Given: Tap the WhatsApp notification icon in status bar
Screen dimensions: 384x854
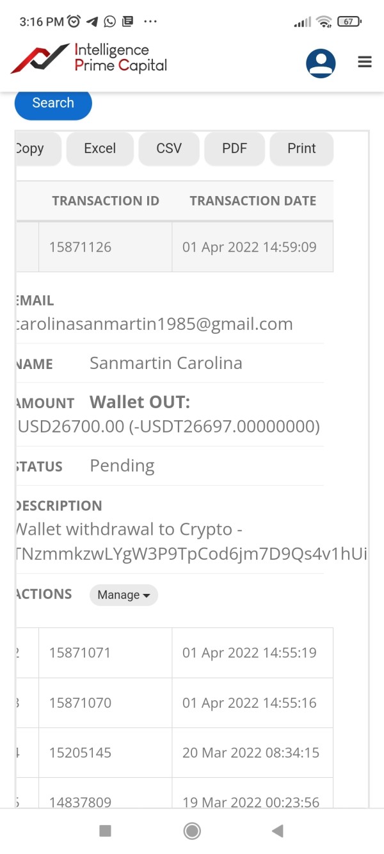Looking at the screenshot, I should click(x=110, y=21).
